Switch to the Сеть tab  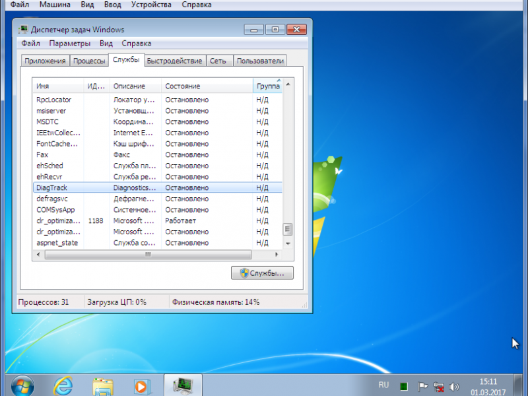click(x=218, y=61)
